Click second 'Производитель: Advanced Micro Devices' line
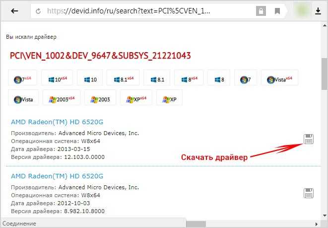The image size is (328, 228). click(75, 187)
